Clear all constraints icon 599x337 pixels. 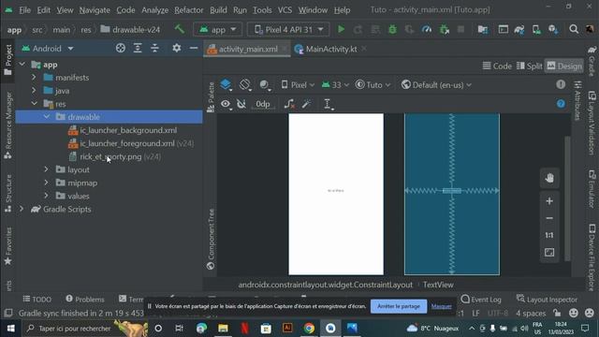coord(289,104)
